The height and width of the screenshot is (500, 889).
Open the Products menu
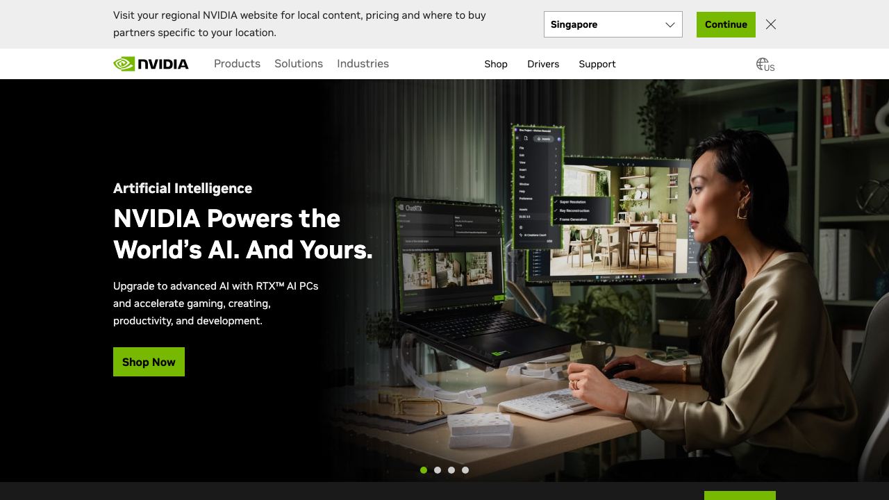pos(237,64)
